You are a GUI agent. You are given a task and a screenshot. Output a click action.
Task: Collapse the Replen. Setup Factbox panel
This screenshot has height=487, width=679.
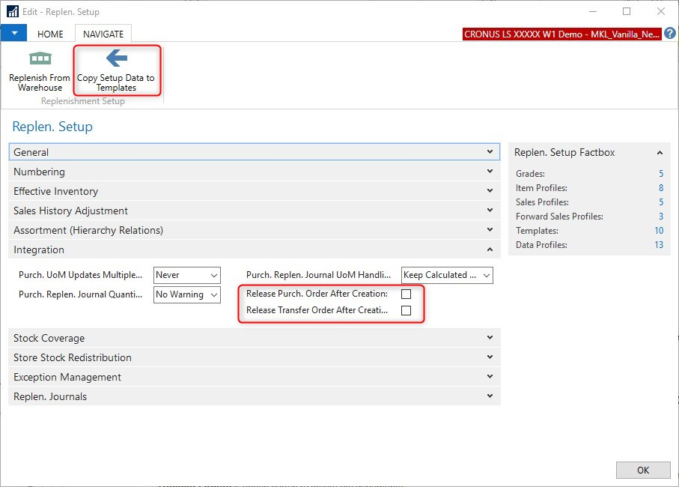click(x=660, y=153)
